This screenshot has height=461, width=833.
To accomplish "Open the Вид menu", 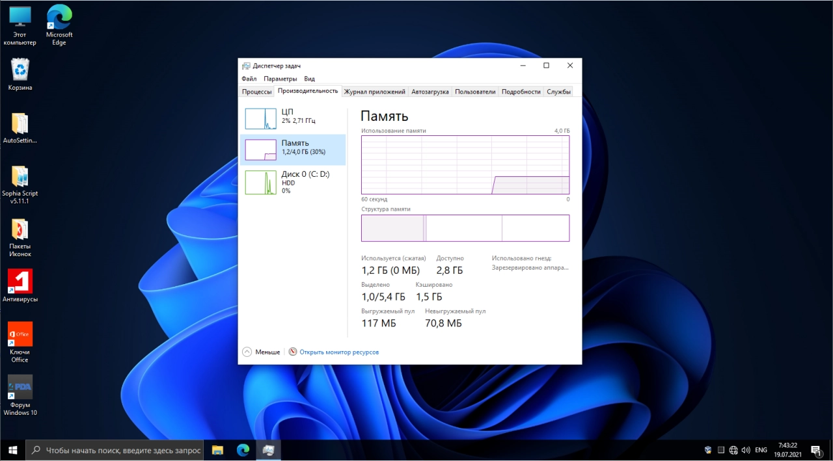I will (x=310, y=79).
